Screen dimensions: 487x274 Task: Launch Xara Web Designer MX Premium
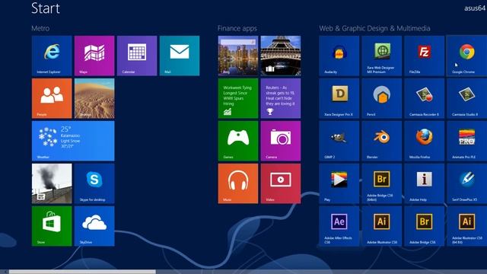click(x=382, y=56)
